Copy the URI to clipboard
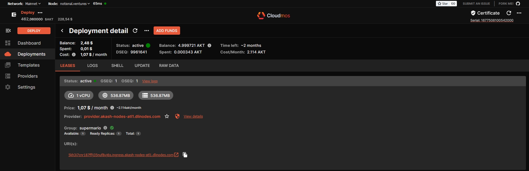This screenshot has width=529, height=171. click(185, 155)
